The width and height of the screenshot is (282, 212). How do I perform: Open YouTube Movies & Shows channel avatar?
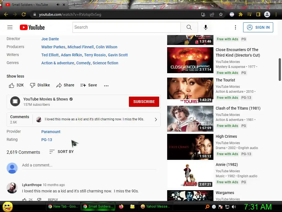pyautogui.click(x=15, y=101)
